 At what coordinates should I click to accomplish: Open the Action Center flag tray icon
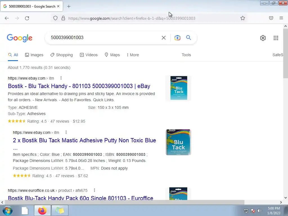click(253, 211)
